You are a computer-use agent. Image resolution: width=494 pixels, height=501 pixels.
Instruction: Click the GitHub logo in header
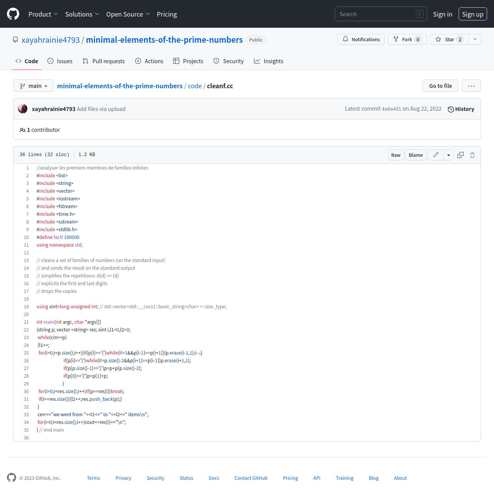[x=13, y=14]
